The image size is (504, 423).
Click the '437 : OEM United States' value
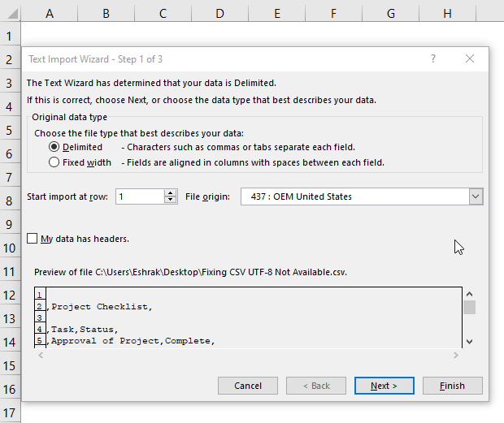pyautogui.click(x=301, y=196)
